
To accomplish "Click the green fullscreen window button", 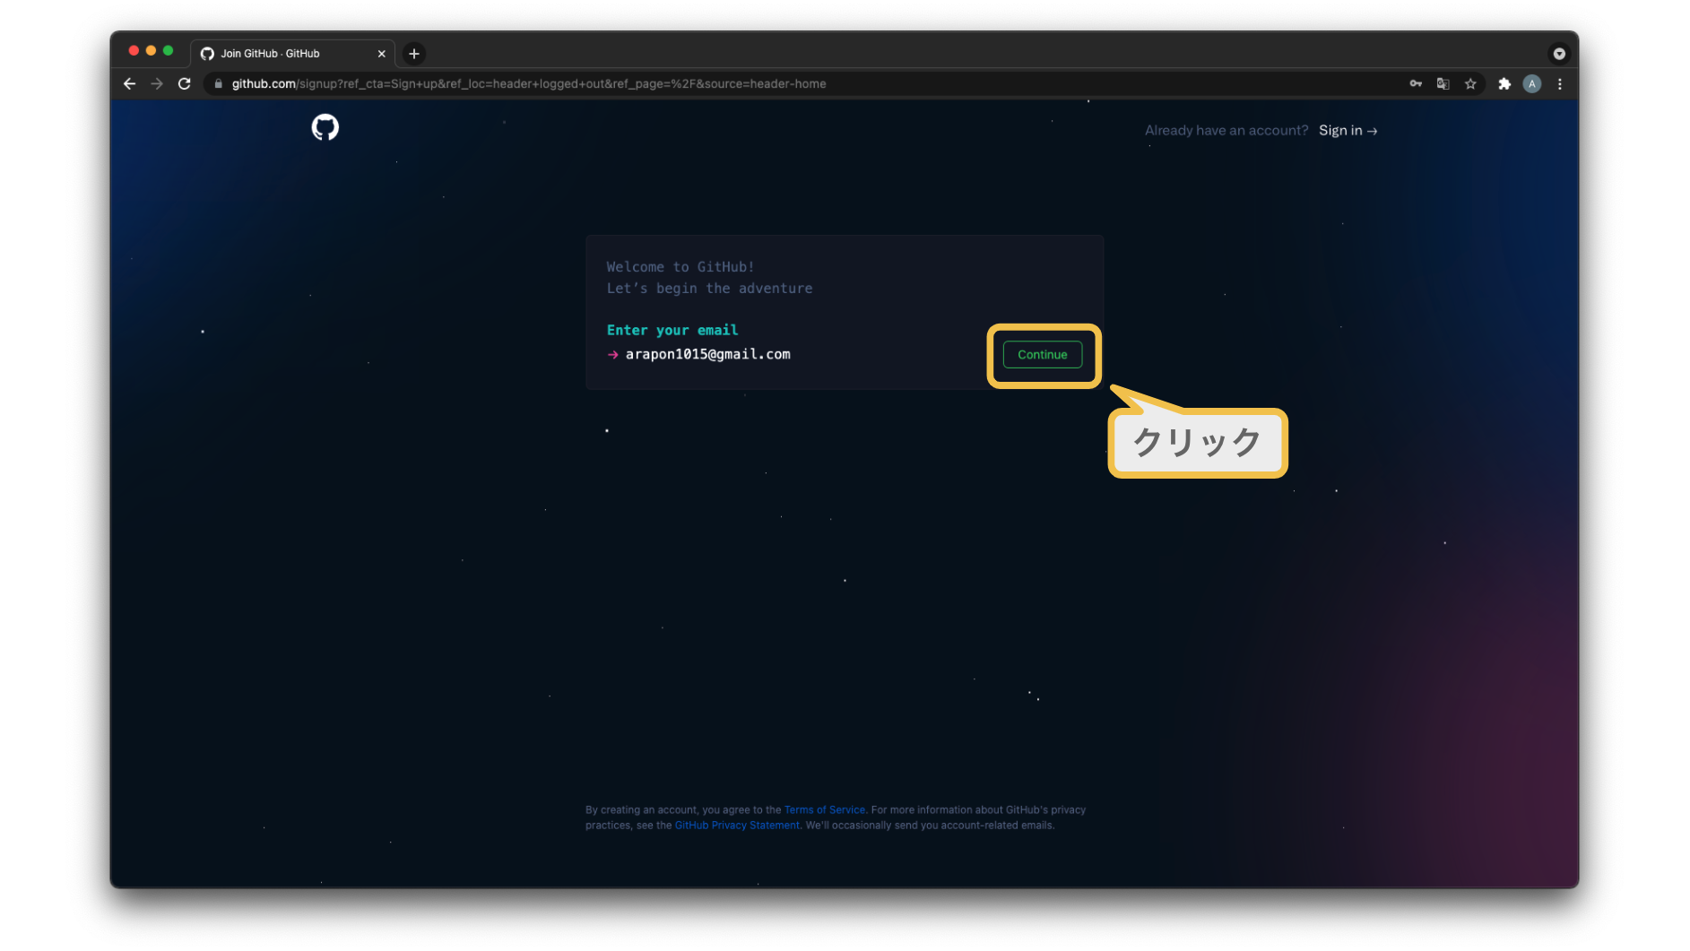I will point(168,51).
